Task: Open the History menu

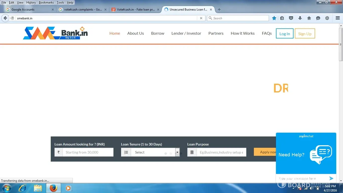Action: [31, 3]
